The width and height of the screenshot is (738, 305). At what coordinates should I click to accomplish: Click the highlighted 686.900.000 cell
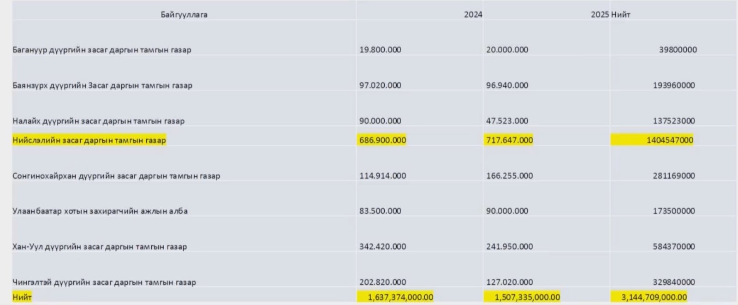(382, 140)
